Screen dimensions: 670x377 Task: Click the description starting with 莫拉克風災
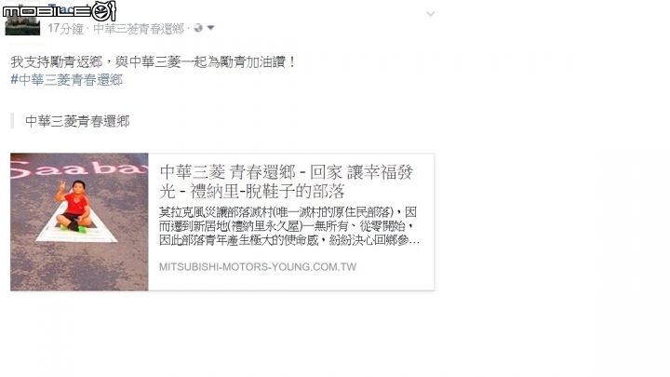tap(289, 226)
